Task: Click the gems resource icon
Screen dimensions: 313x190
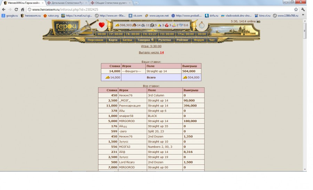Action: tap(174, 25)
